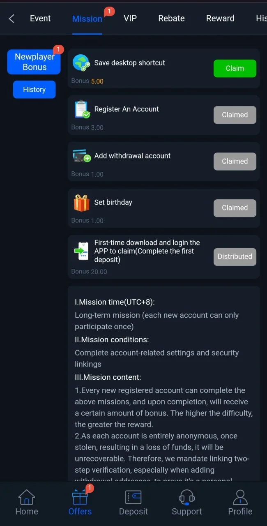
Task: Open the Support headset icon
Action: coord(187,497)
